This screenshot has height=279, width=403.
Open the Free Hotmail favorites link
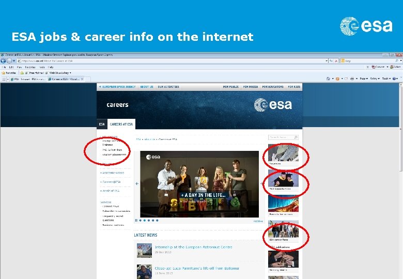click(x=35, y=73)
